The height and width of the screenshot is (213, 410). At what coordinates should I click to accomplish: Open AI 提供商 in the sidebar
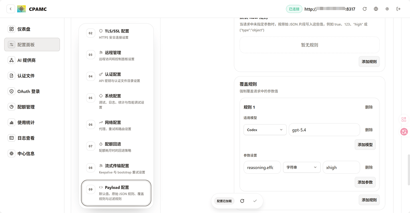tap(32, 60)
